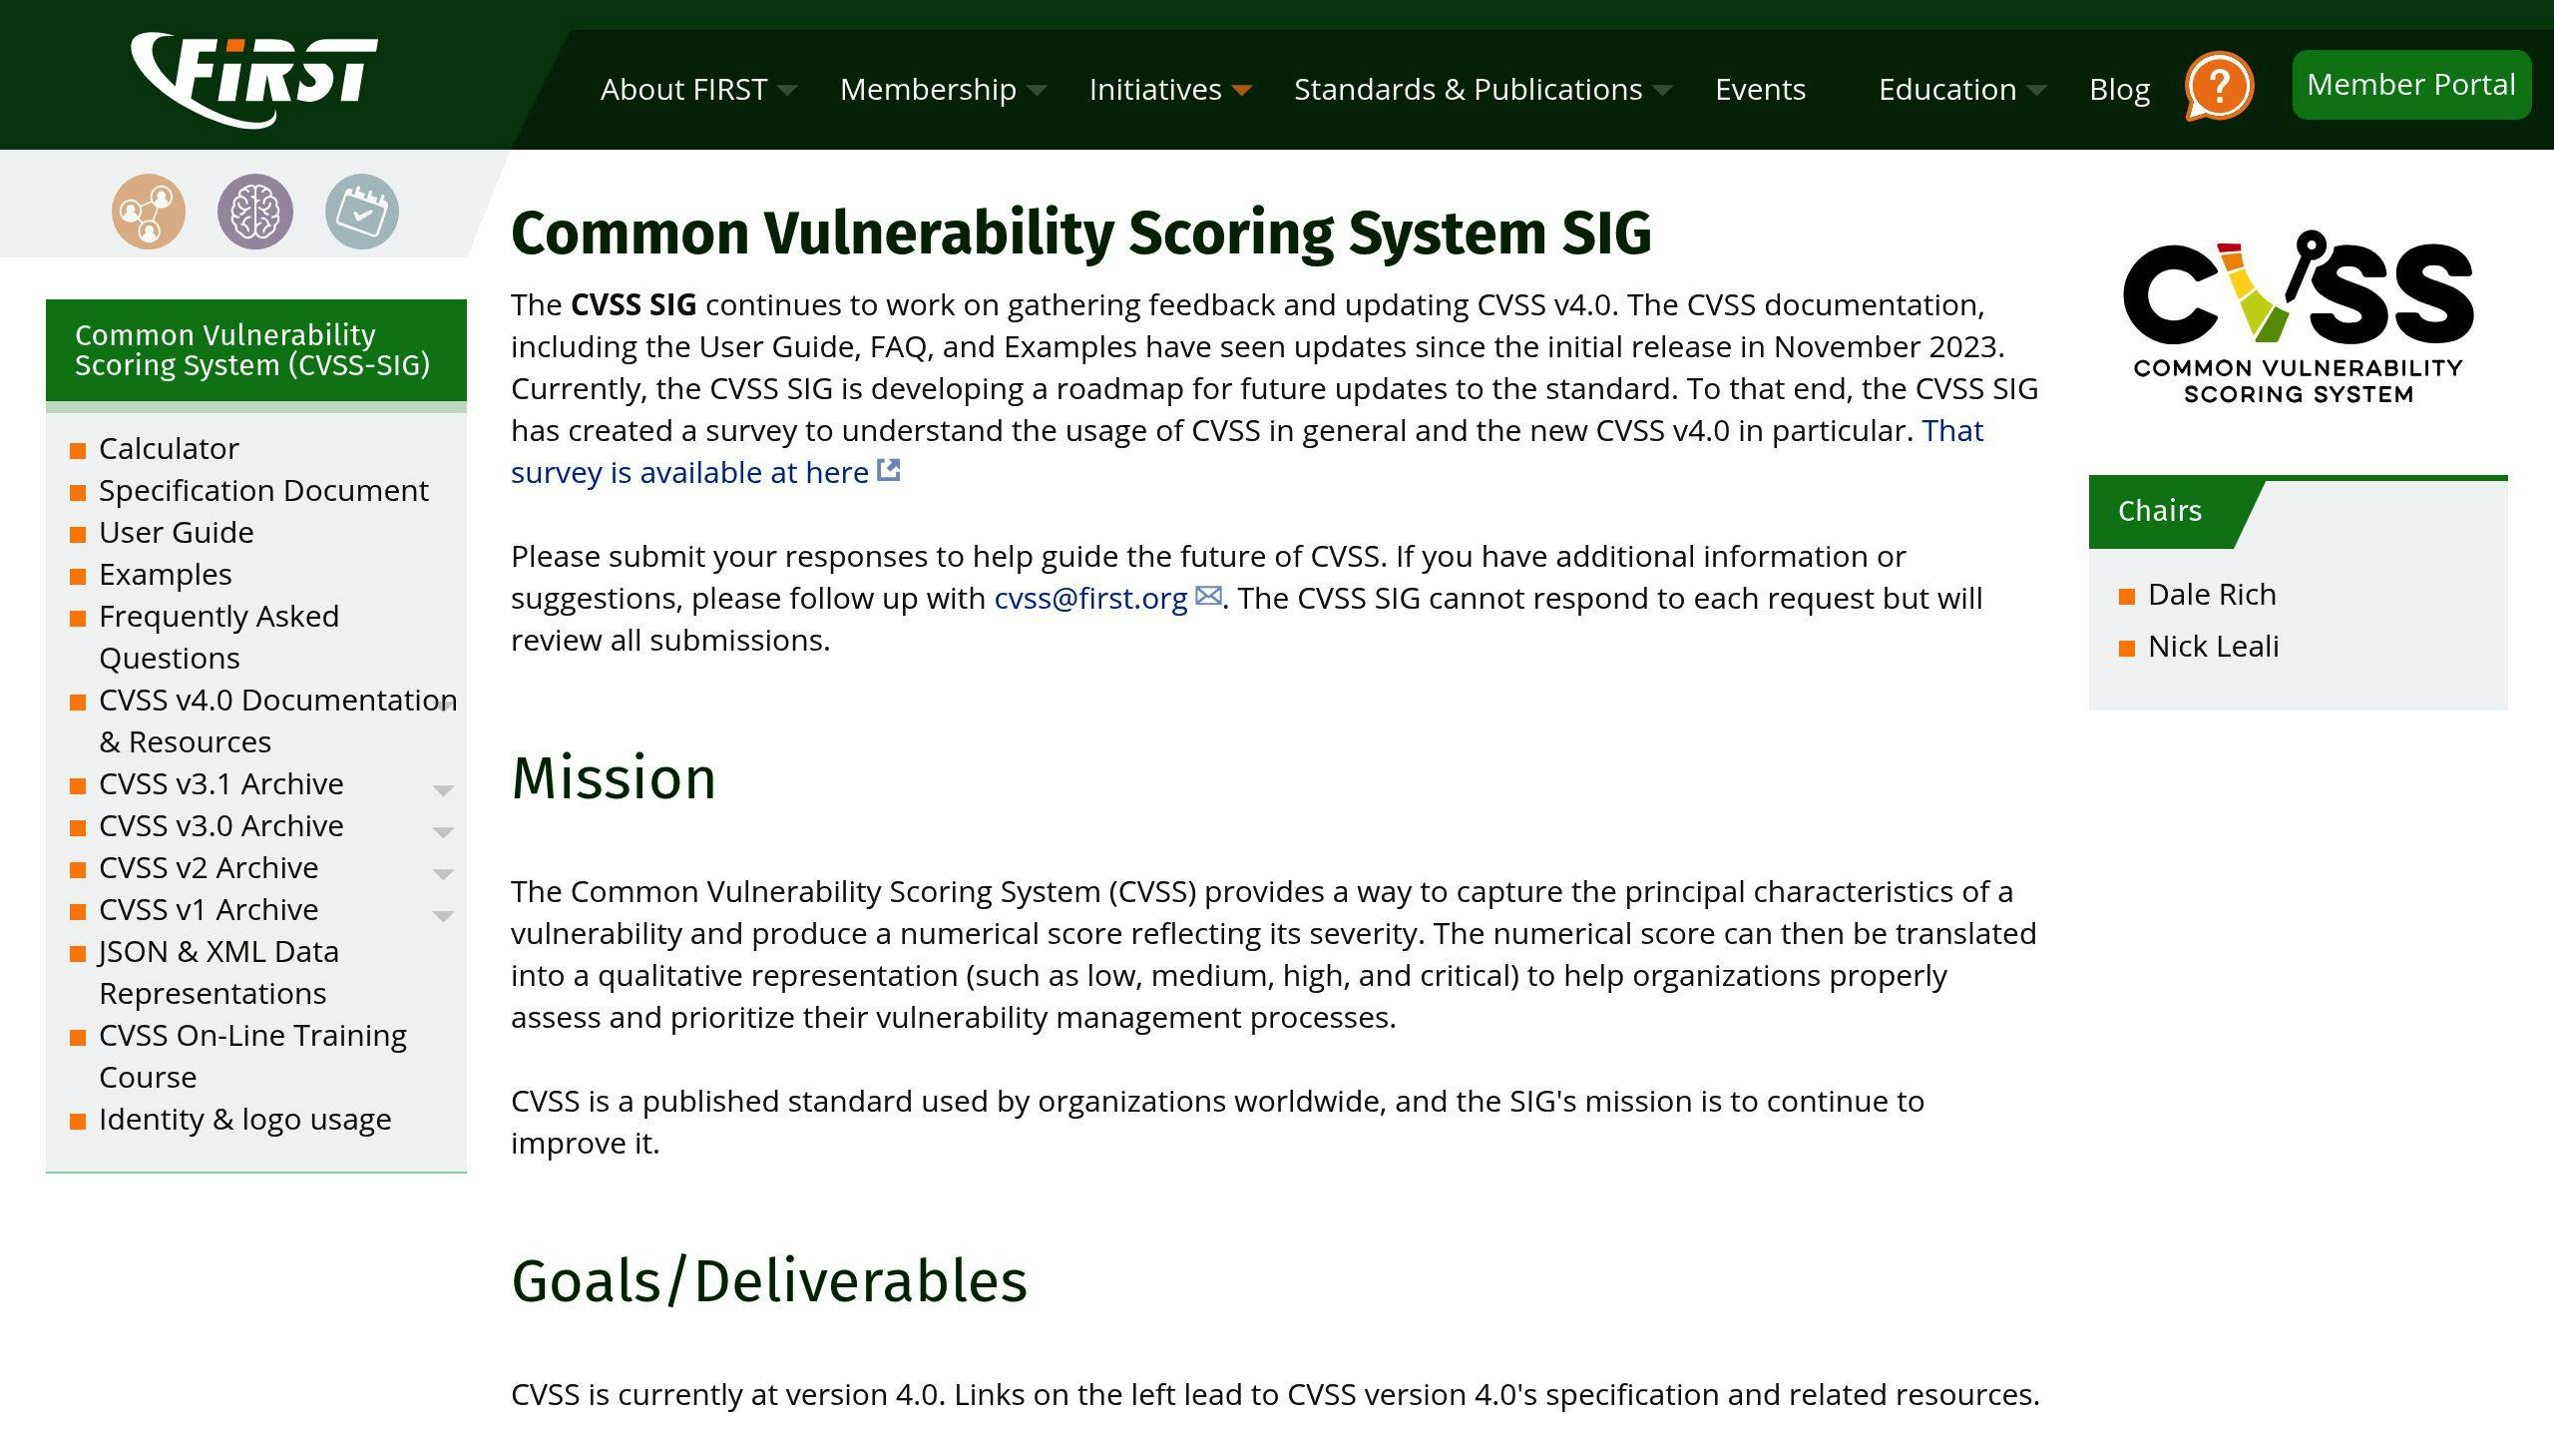Screen dimensions: 2554x1437
Task: Click the Nick Leali chair entry
Action: pos(2213,647)
